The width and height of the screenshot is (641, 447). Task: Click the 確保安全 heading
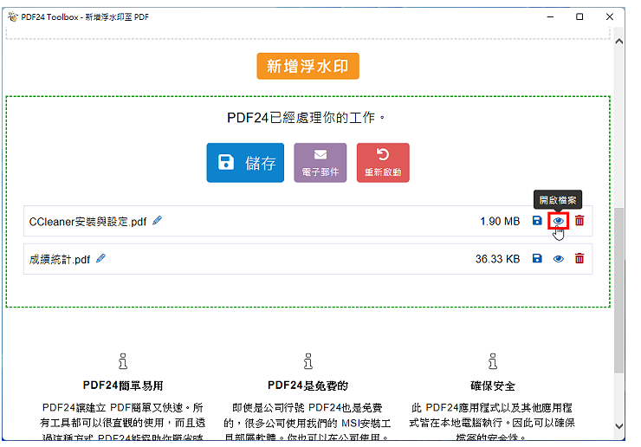(493, 386)
